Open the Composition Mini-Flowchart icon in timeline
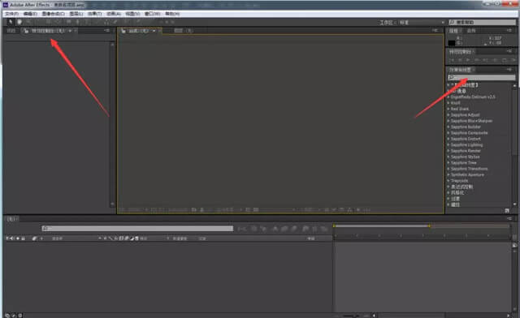This screenshot has height=318, width=520. [x=242, y=229]
